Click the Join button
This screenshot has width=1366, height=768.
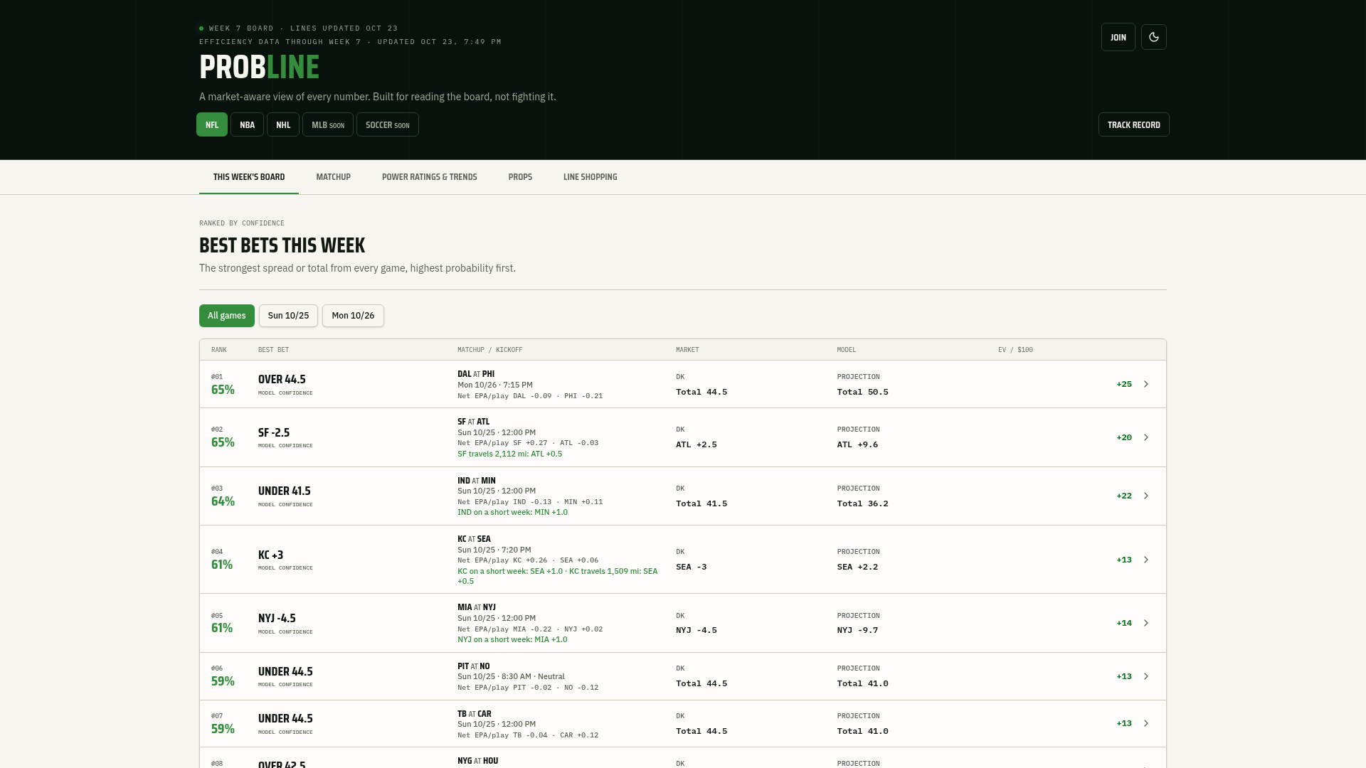[1118, 37]
